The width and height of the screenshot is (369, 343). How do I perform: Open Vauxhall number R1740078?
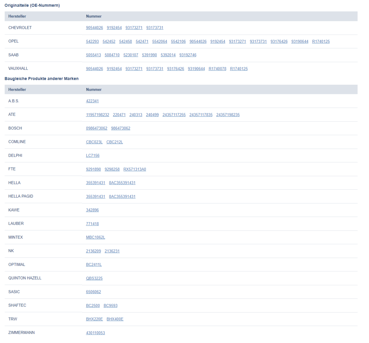click(217, 69)
